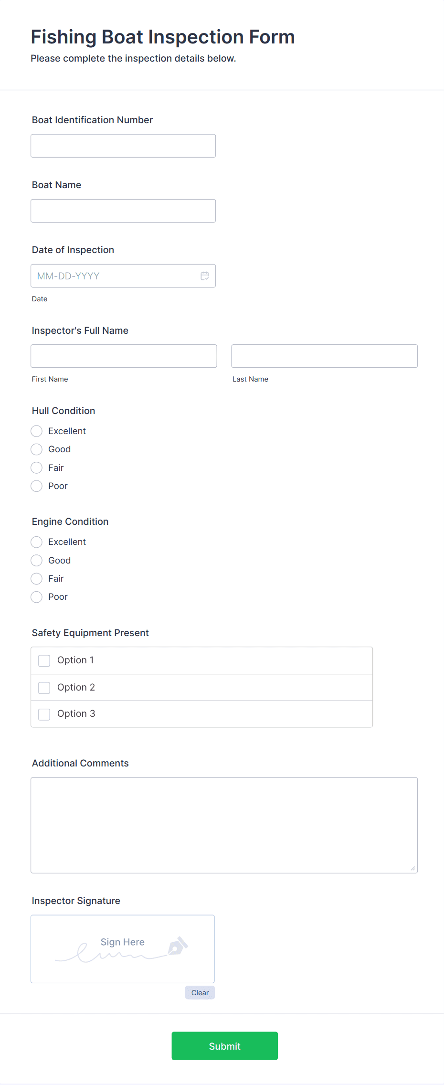Select Fair for Engine Condition

click(36, 578)
